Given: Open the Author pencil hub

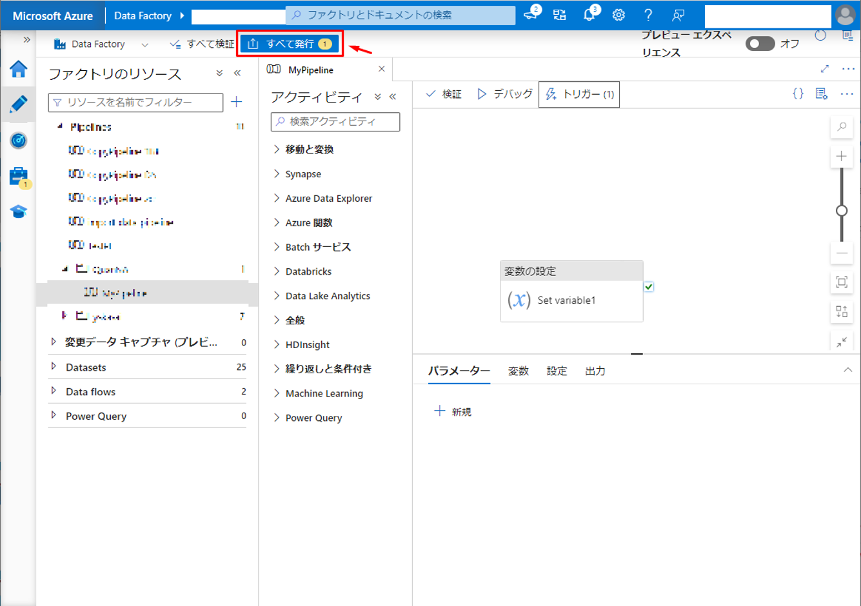Looking at the screenshot, I should (x=18, y=104).
